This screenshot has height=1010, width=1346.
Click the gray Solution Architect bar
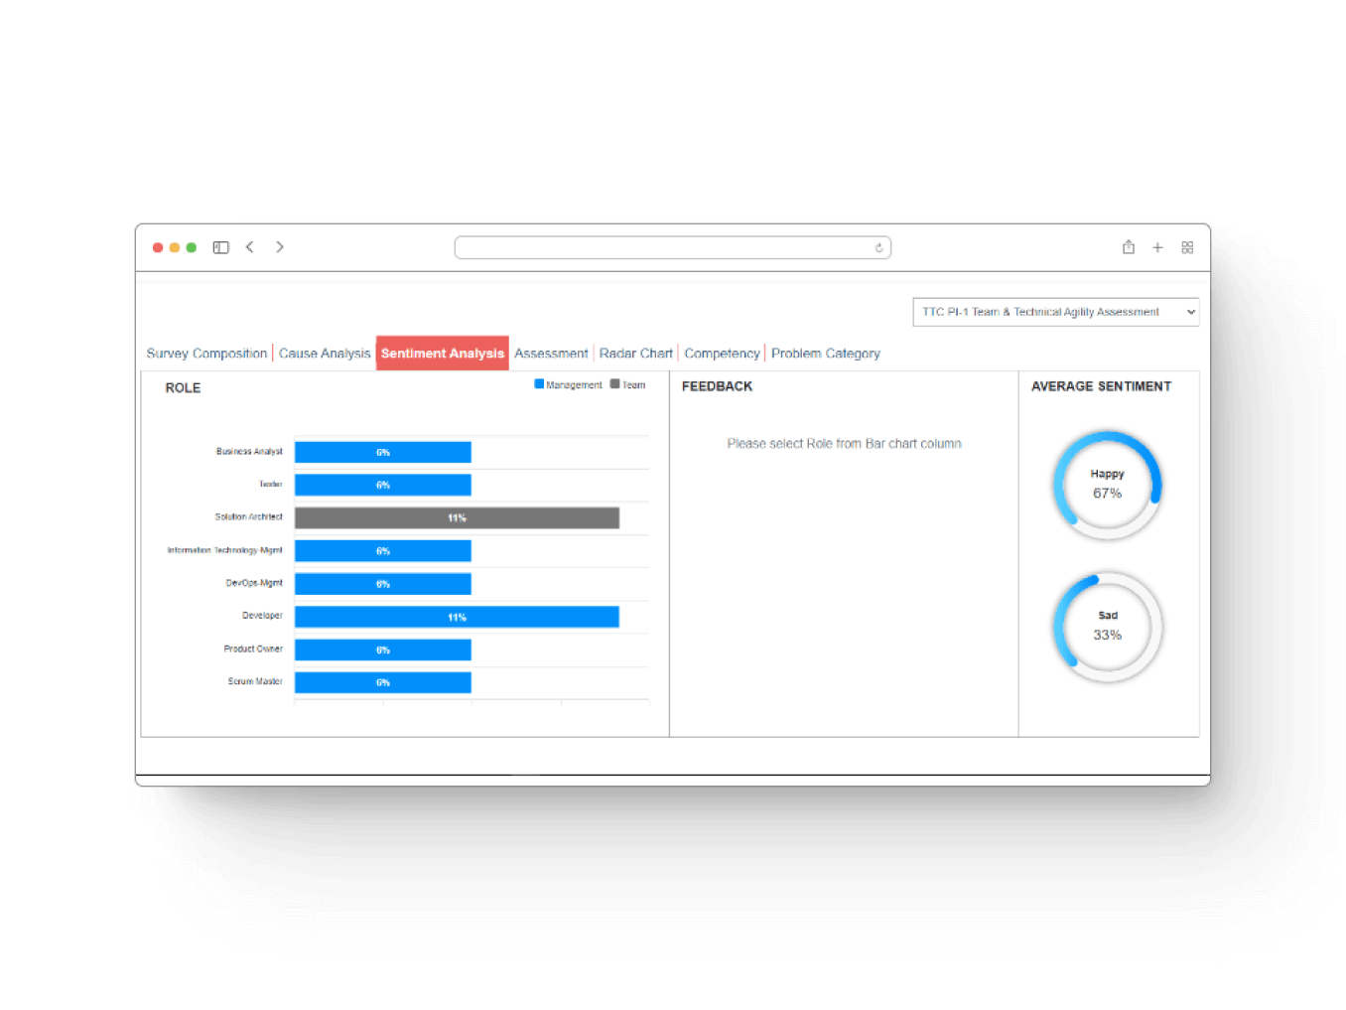[457, 518]
